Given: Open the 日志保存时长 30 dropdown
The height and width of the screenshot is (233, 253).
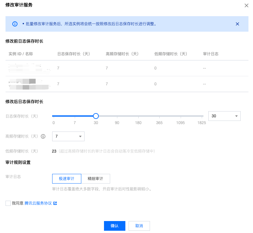Looking at the screenshot, I should click(224, 116).
